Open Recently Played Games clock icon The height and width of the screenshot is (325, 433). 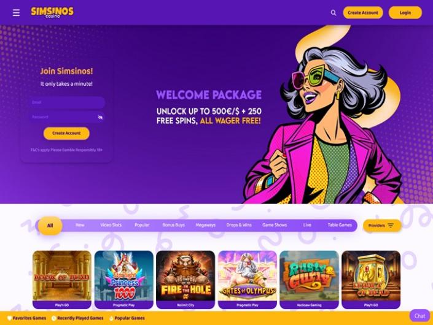(53, 318)
